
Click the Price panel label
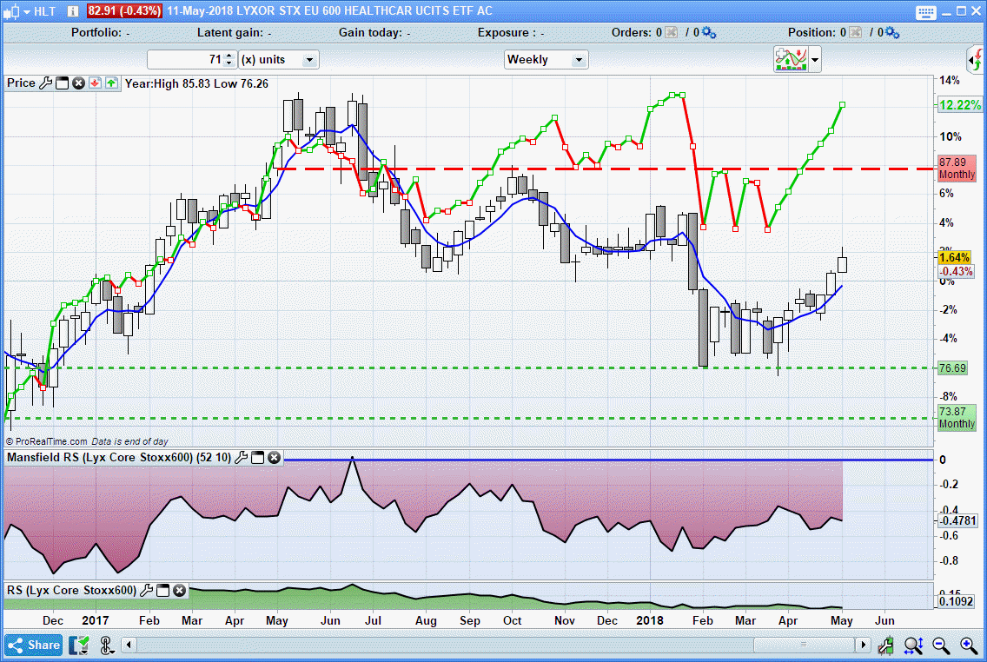coord(21,83)
